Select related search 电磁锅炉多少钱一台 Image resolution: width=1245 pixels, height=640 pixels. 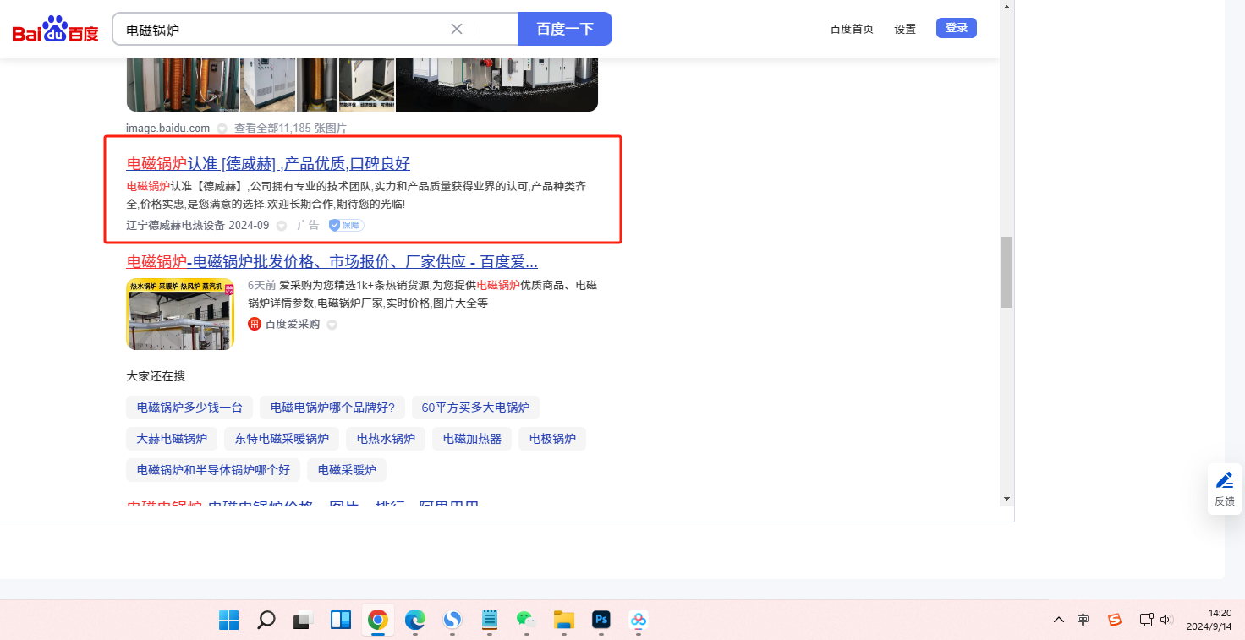point(189,408)
